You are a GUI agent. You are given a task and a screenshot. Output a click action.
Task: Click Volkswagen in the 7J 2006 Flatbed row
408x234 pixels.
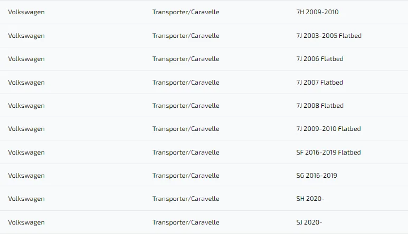pyautogui.click(x=26, y=59)
